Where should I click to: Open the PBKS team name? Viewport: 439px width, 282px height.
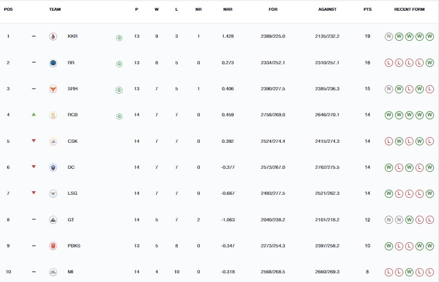(x=74, y=246)
